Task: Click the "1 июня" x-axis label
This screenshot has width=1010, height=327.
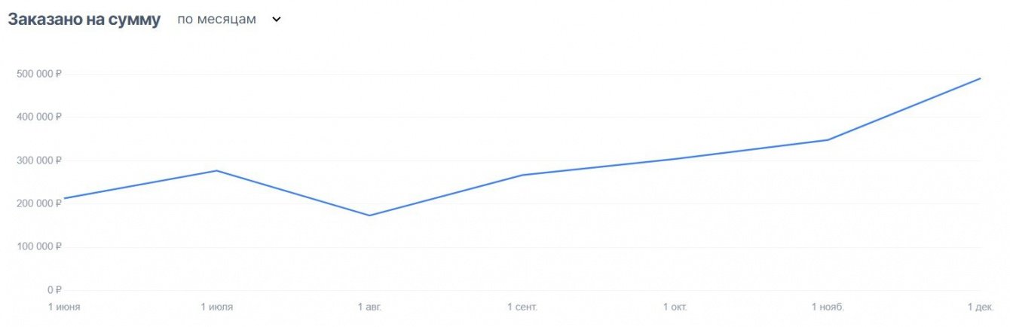Action: pos(64,307)
